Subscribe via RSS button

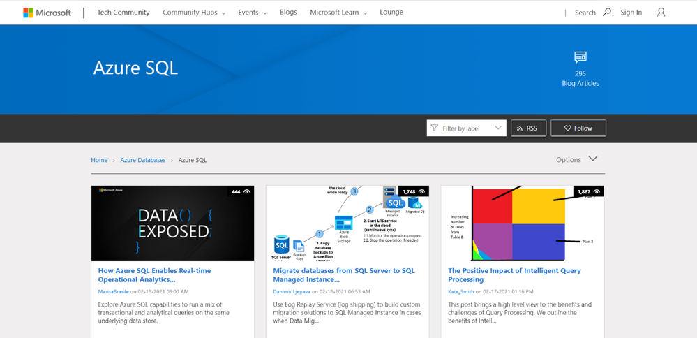(x=529, y=128)
